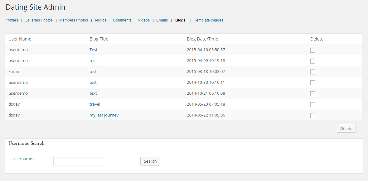The image size is (368, 181).
Task: Click the current Blogs tab
Action: 180,20
